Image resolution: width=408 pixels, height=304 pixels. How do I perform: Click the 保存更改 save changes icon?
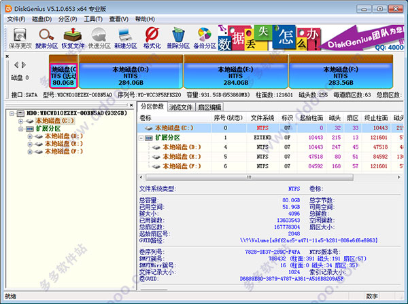coord(20,38)
